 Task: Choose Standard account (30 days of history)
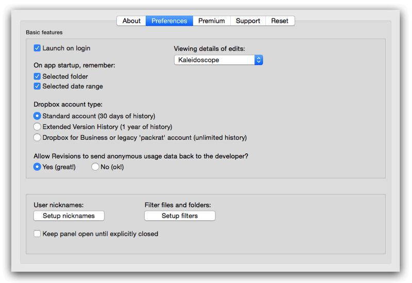[37, 116]
